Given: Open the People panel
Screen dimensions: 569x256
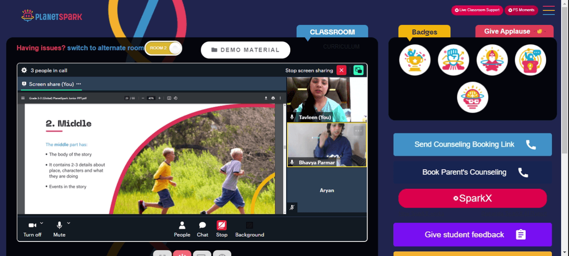Looking at the screenshot, I should coord(182,229).
